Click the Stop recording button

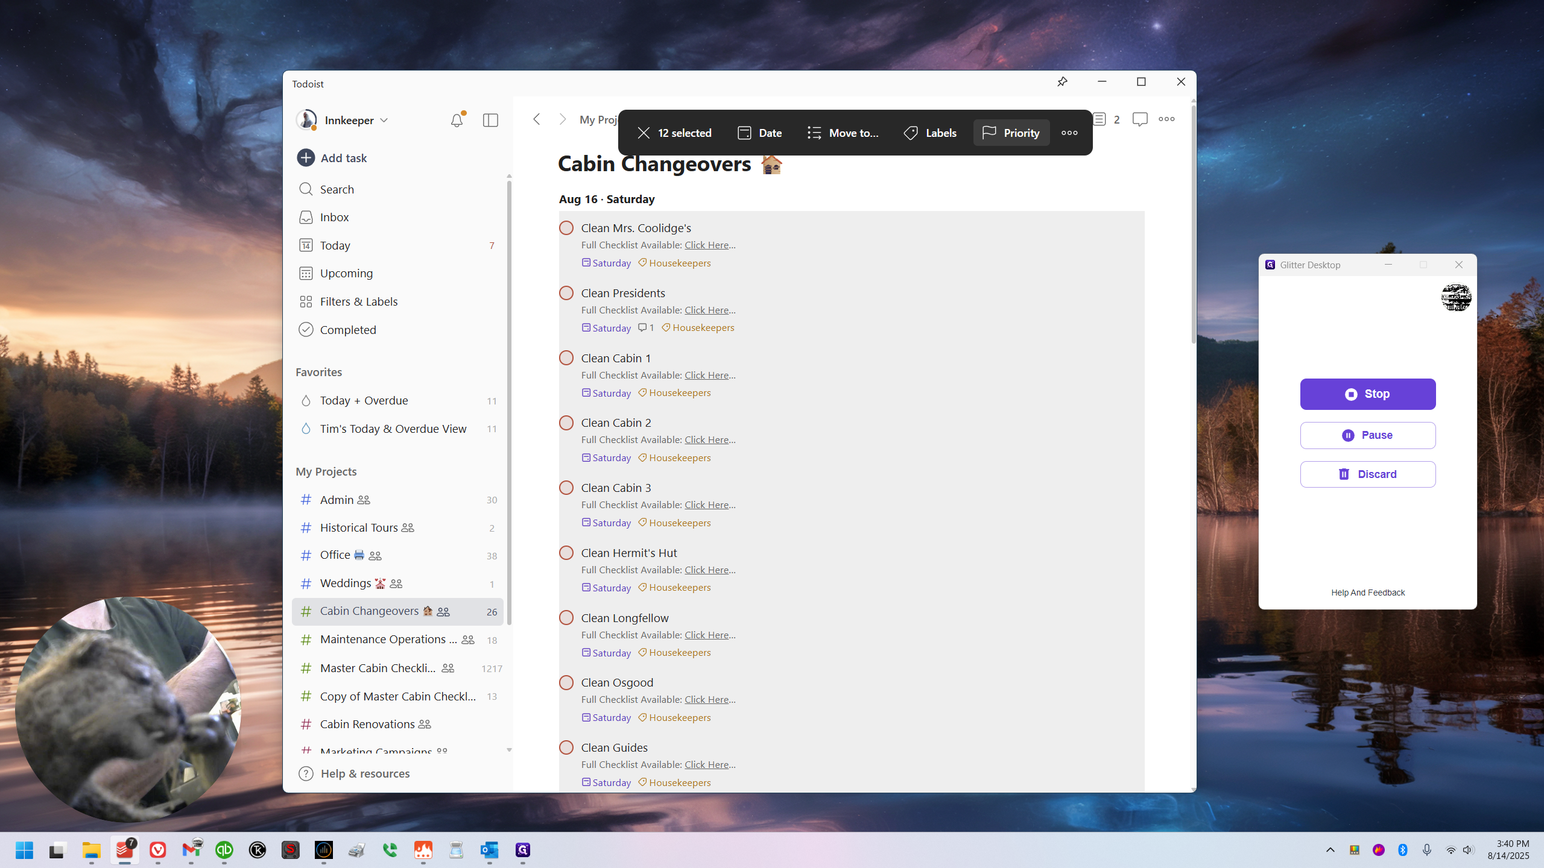point(1368,394)
